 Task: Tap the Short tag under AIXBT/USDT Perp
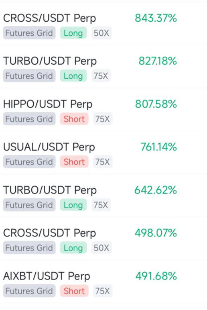pyautogui.click(x=74, y=291)
